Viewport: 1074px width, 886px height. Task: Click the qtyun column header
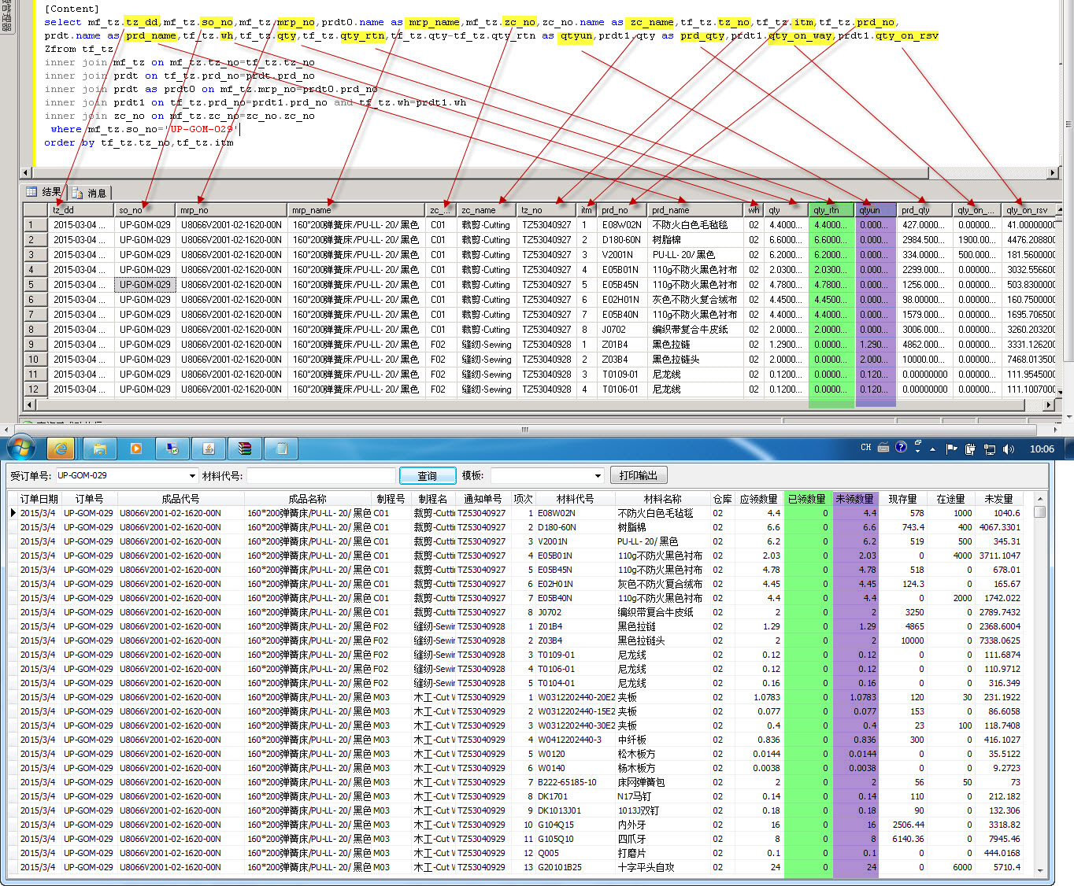coord(876,210)
